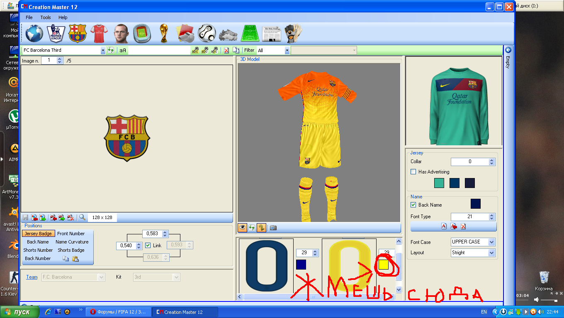Open the FC Barcelona crest teams editor
This screenshot has height=318, width=564.
(x=77, y=33)
